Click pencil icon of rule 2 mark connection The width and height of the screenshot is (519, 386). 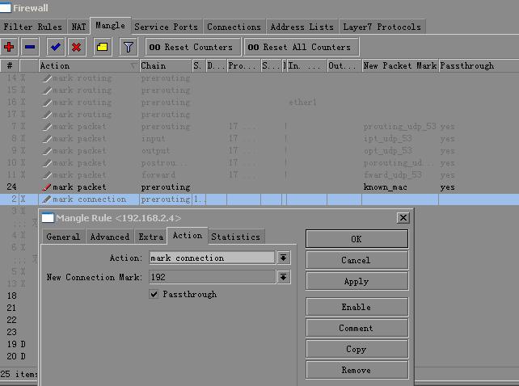[x=46, y=199]
